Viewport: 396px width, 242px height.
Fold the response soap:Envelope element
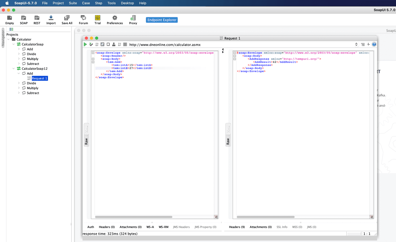click(x=235, y=53)
